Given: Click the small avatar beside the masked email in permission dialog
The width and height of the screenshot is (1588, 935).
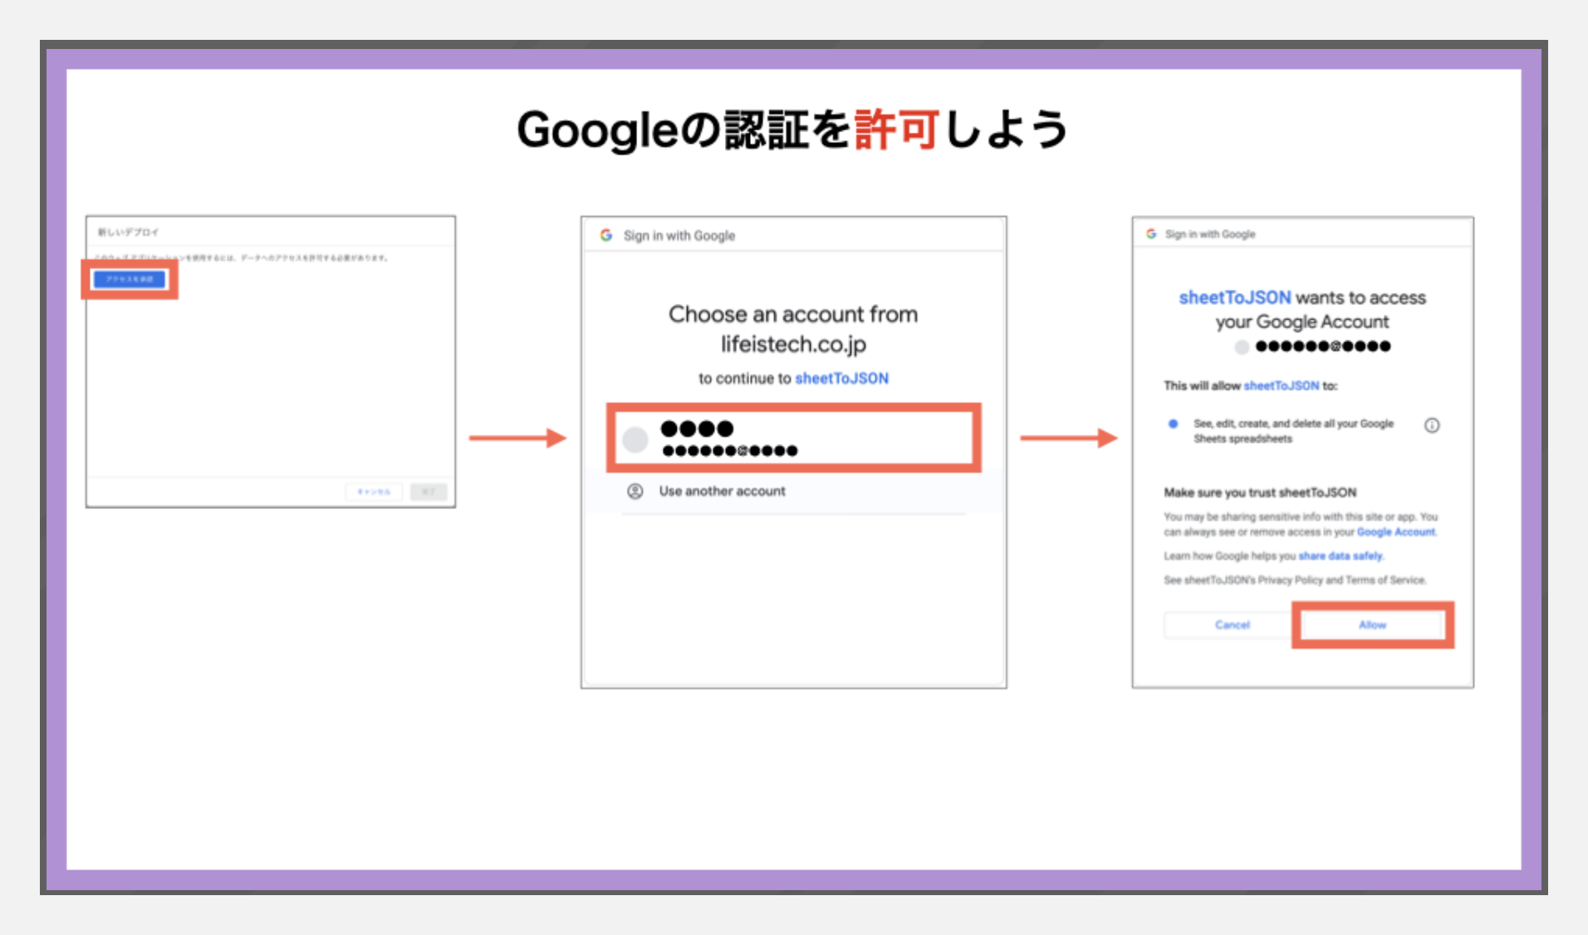Looking at the screenshot, I should click(x=1242, y=347).
